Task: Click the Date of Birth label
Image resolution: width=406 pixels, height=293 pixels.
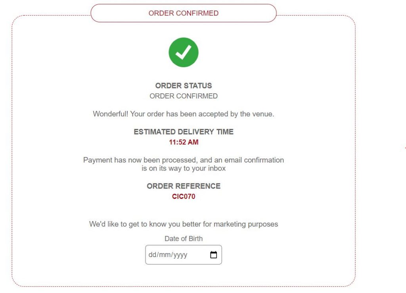Action: pyautogui.click(x=184, y=239)
